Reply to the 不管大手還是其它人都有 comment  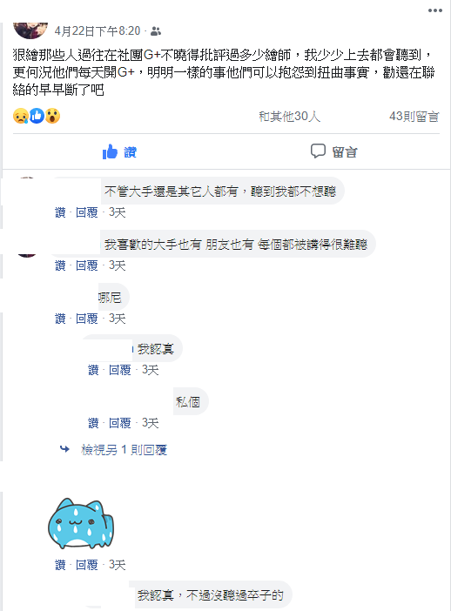coord(86,212)
